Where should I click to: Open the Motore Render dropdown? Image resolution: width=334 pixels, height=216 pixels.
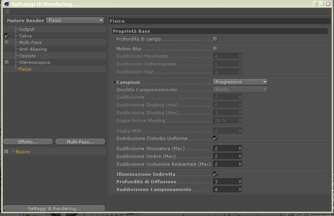75,20
